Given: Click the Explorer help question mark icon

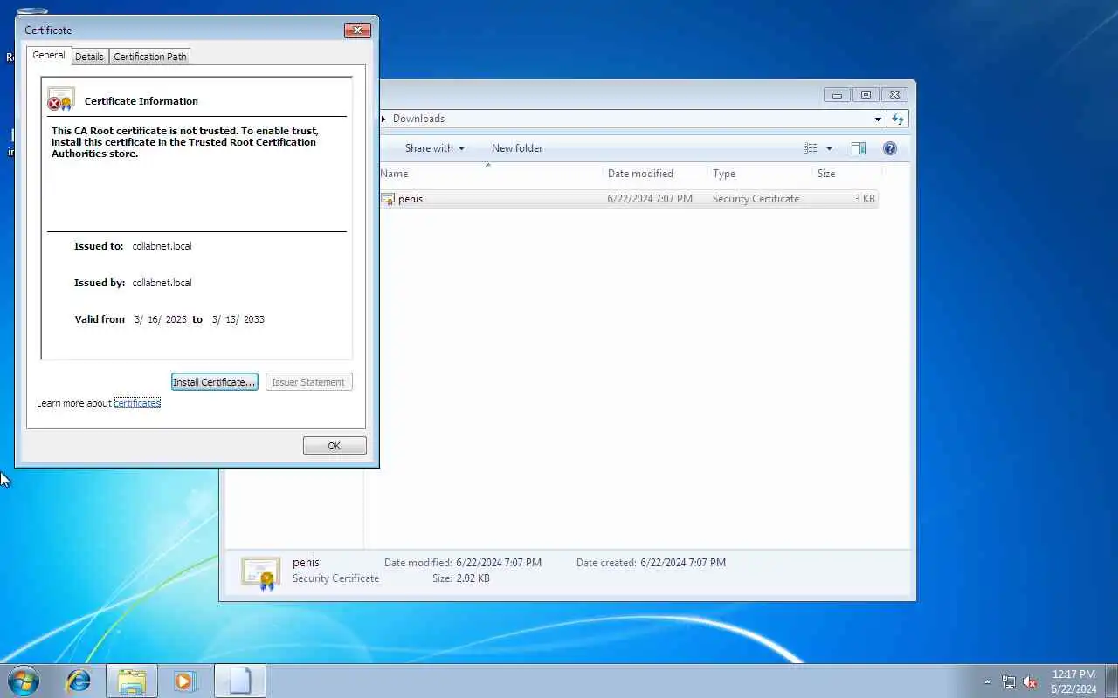Looking at the screenshot, I should (890, 148).
